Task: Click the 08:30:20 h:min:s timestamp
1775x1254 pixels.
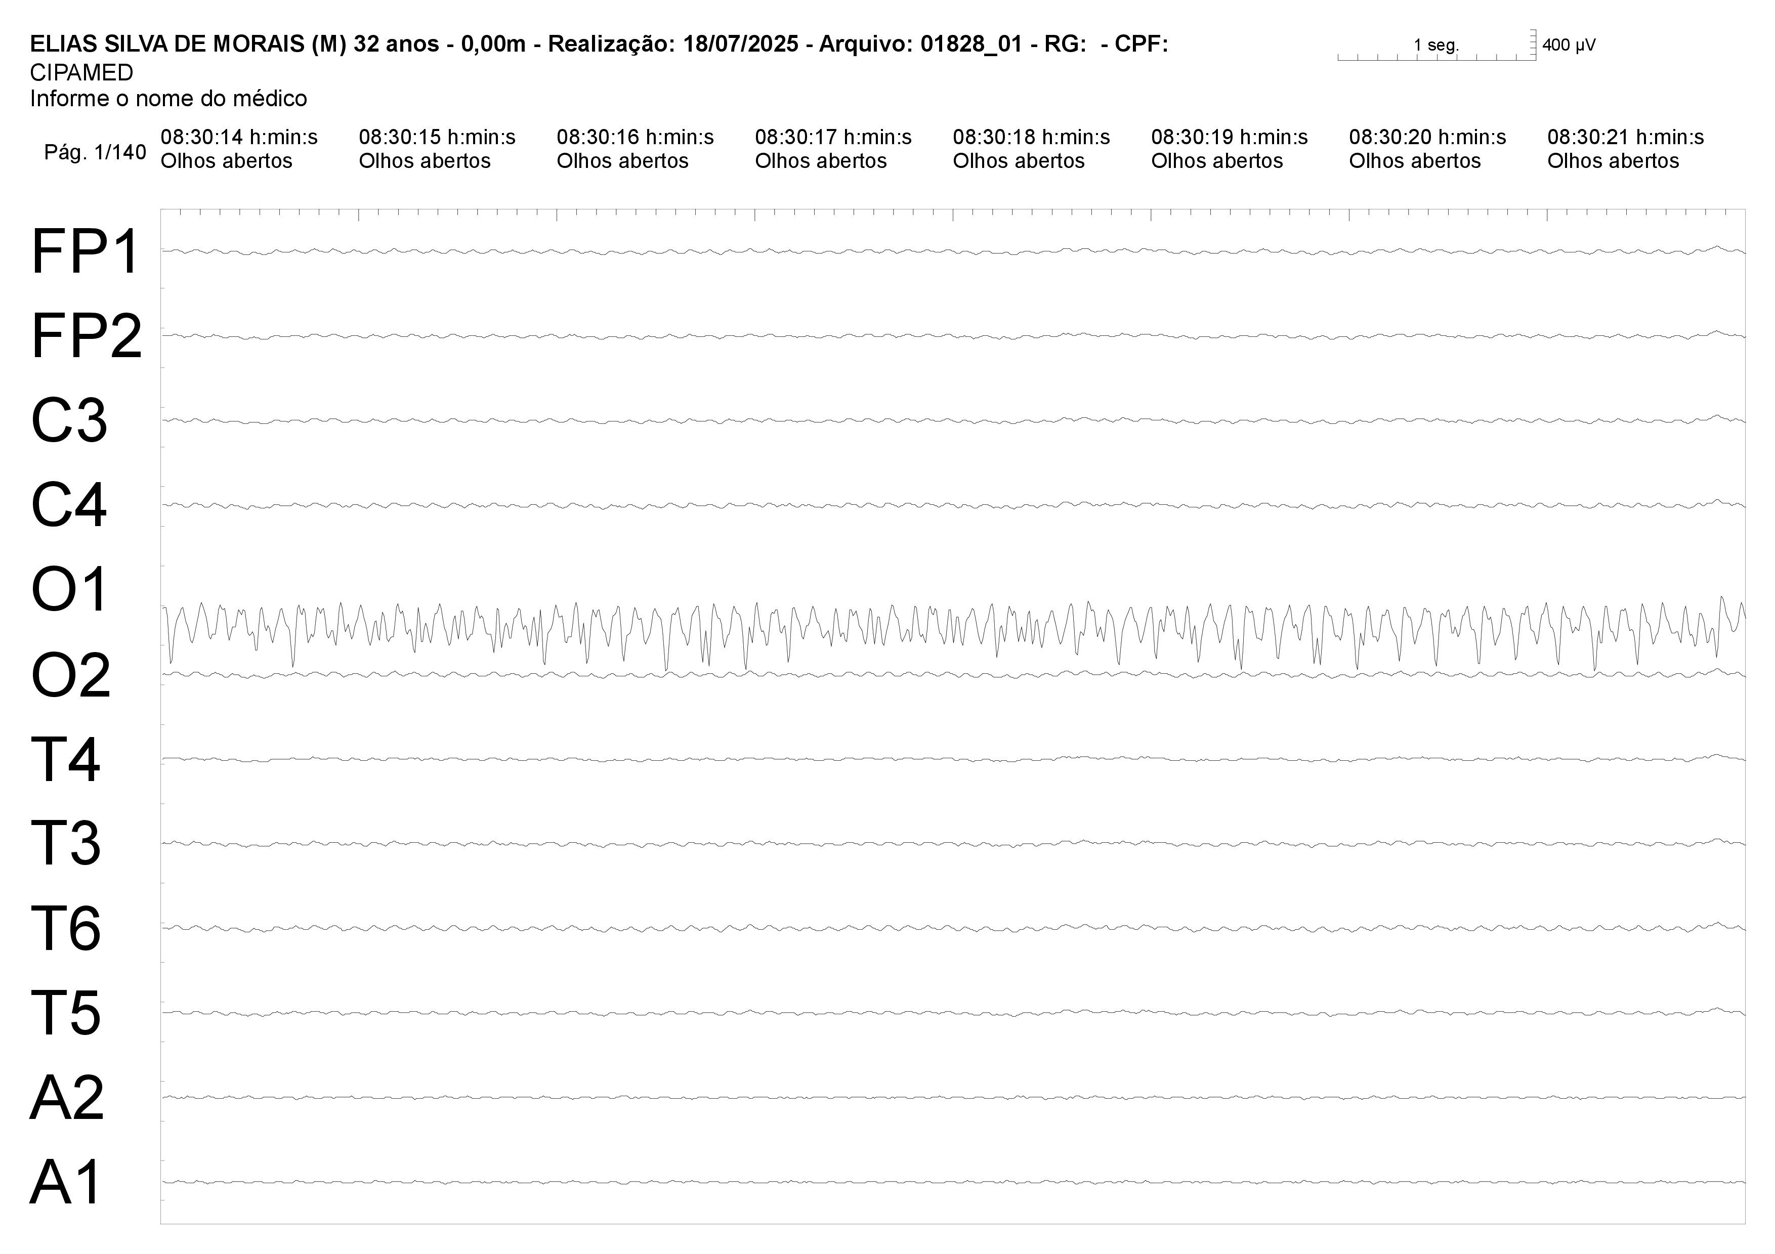Action: point(1427,138)
